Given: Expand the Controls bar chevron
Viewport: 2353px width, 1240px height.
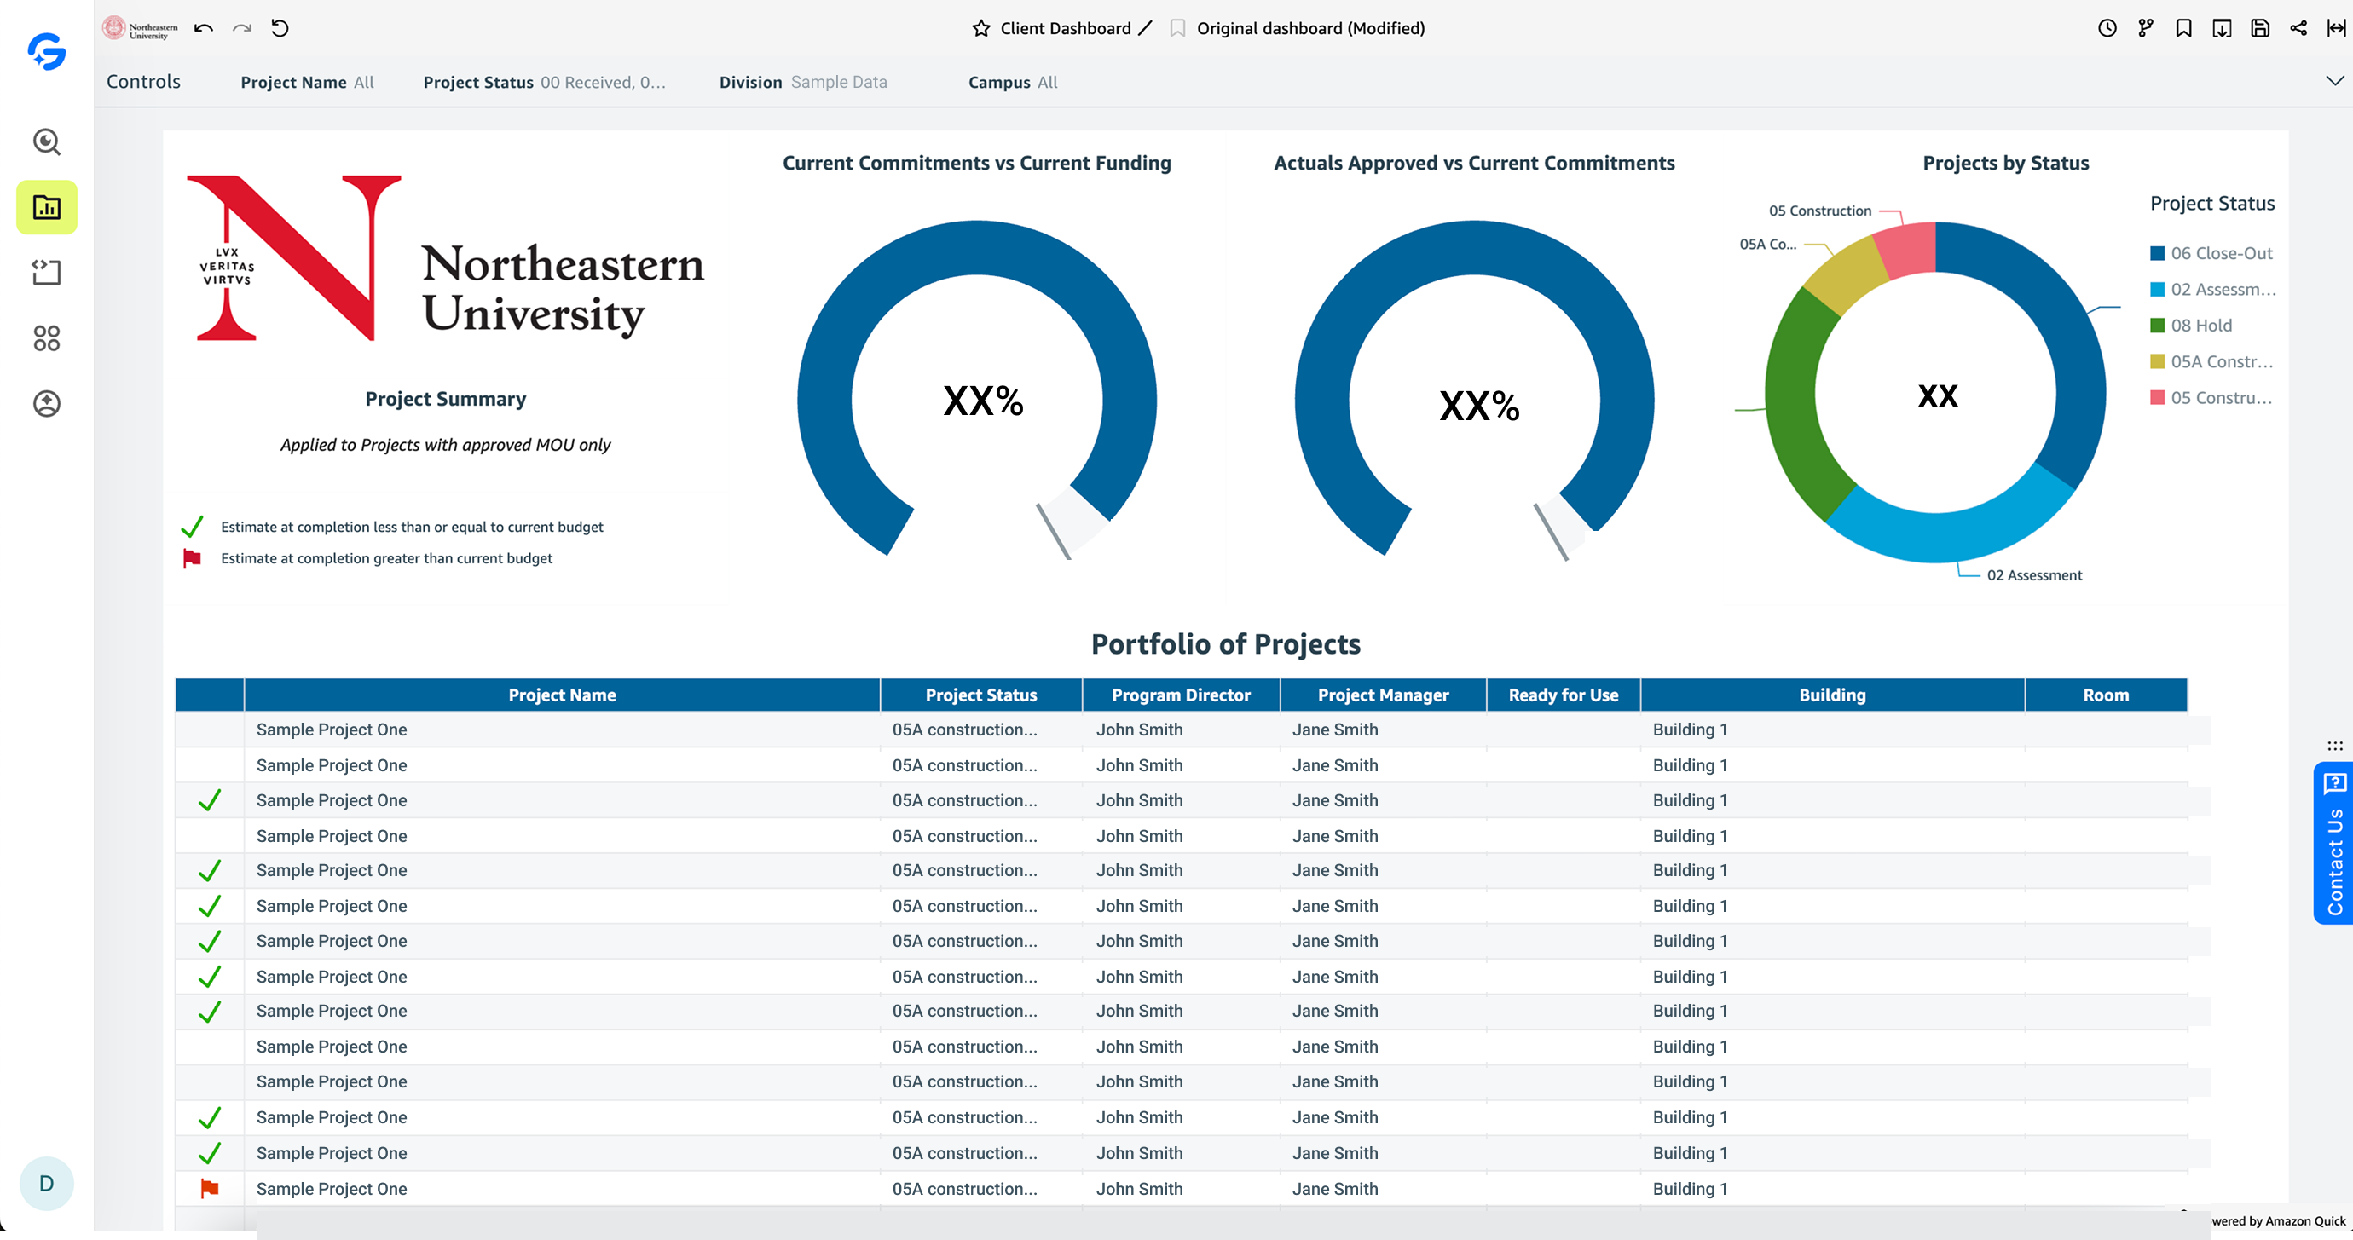Looking at the screenshot, I should [x=2334, y=81].
